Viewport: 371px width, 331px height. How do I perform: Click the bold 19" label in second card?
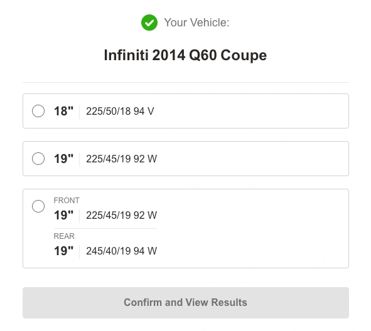(x=63, y=159)
